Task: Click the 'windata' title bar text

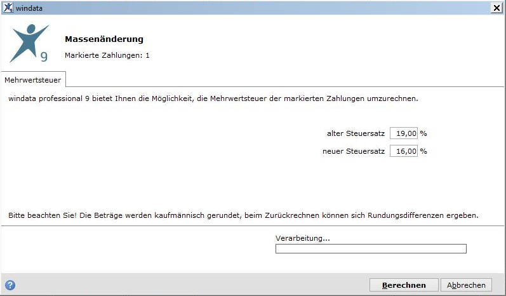Action: pos(29,8)
